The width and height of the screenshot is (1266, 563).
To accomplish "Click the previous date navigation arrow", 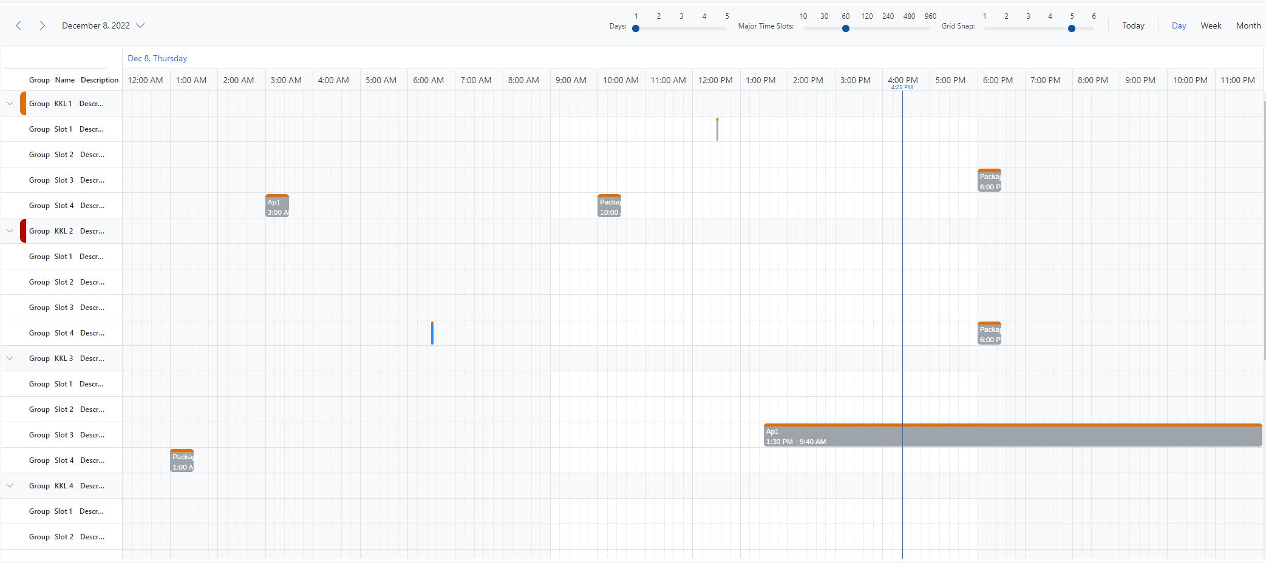I will coord(18,25).
